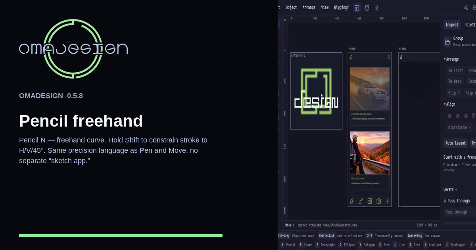476x250 pixels.
Task: Click the Distribute H button
Action: pyautogui.click(x=459, y=128)
